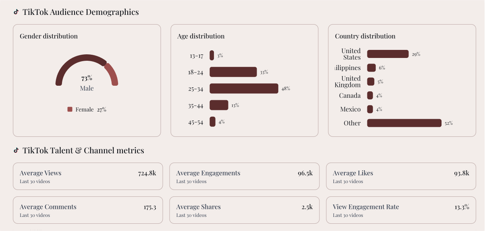
Task: Open the Average Engagements metric card
Action: click(x=245, y=176)
